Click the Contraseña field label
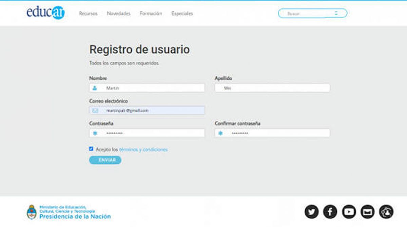 tap(101, 123)
